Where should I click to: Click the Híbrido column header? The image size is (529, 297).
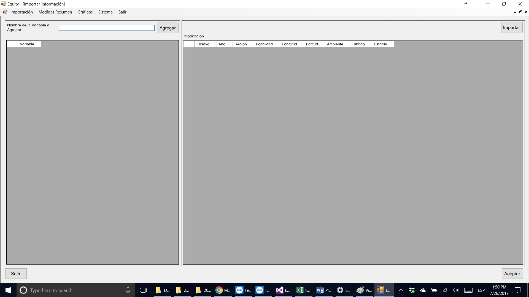click(x=361, y=44)
